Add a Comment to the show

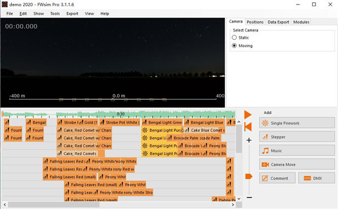[x=277, y=178]
